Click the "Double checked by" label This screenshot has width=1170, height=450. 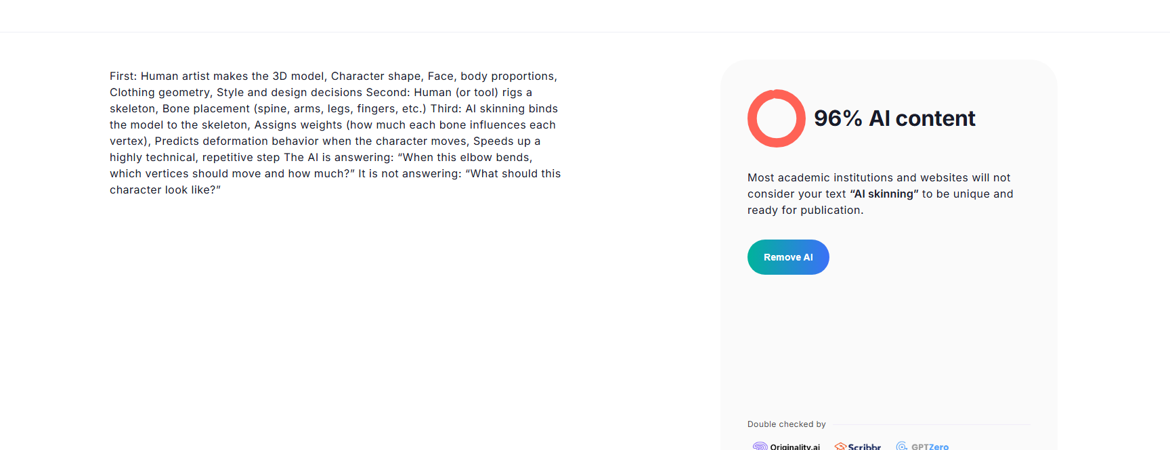coord(787,424)
